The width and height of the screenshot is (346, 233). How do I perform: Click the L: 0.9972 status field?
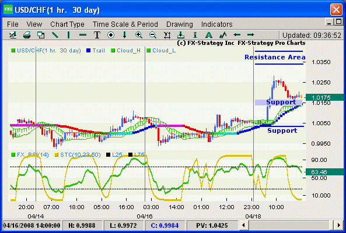[x=123, y=225]
